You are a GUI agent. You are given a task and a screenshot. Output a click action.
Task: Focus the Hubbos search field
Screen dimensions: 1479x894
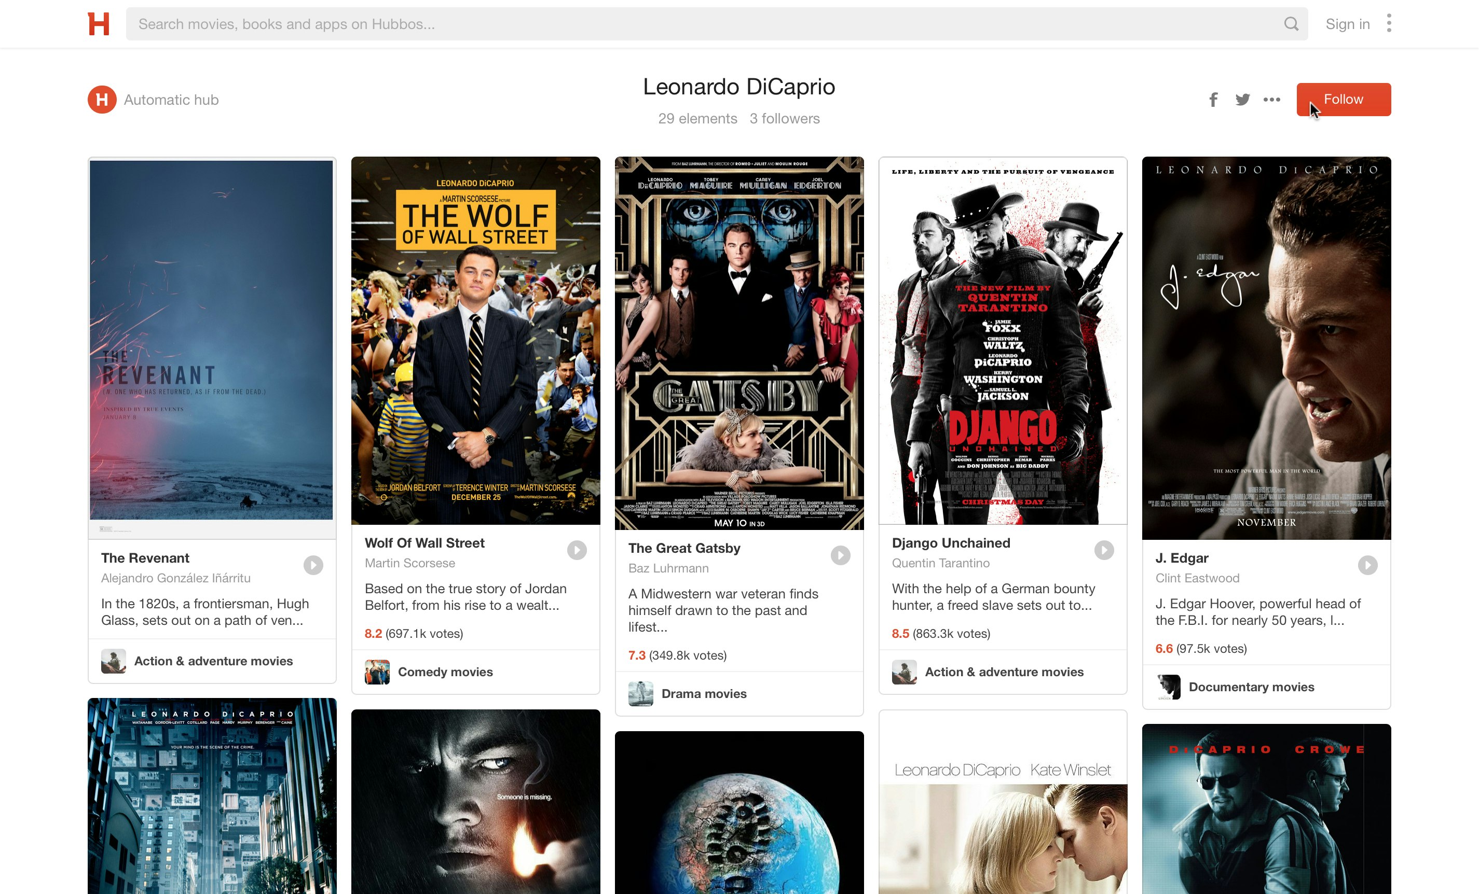tap(690, 24)
